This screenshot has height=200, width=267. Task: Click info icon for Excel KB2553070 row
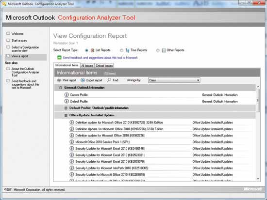tap(72, 161)
